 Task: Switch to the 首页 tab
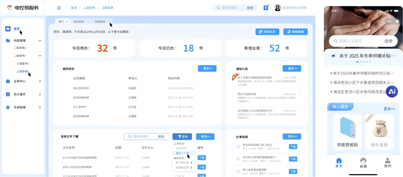click(61, 22)
